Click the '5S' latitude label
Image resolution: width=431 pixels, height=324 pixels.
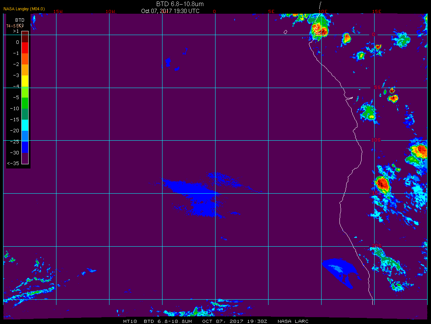(x=377, y=87)
